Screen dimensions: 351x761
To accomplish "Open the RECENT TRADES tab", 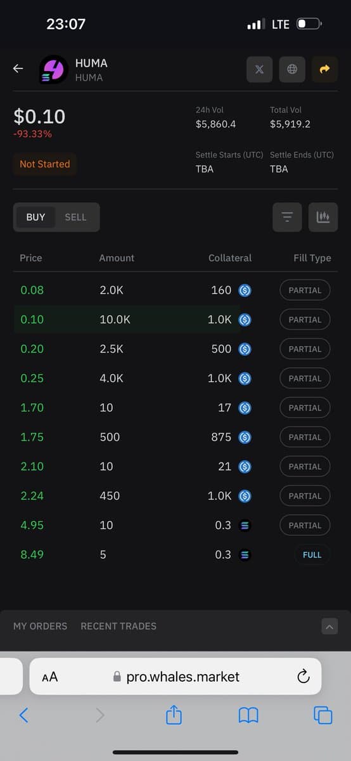I will [118, 626].
